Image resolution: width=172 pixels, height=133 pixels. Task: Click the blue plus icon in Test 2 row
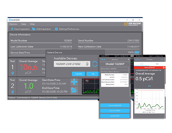[x=74, y=82]
